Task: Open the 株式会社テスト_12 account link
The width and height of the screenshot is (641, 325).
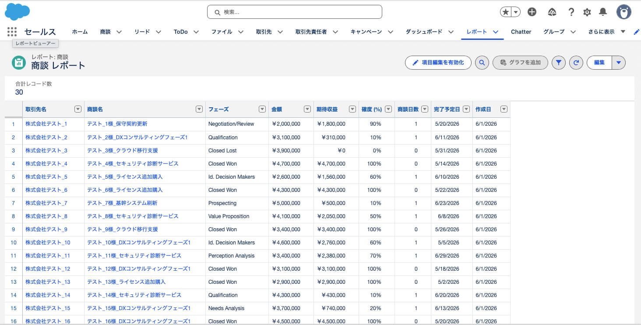Action: (48, 268)
